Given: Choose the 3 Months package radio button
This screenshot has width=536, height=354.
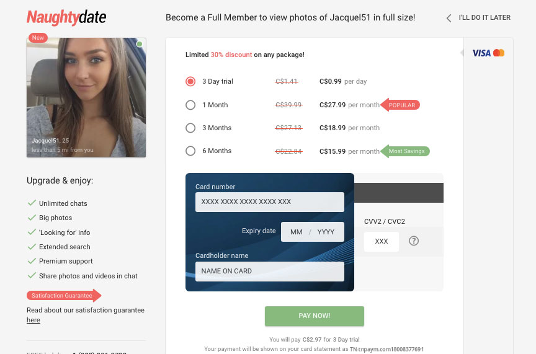Looking at the screenshot, I should point(190,128).
